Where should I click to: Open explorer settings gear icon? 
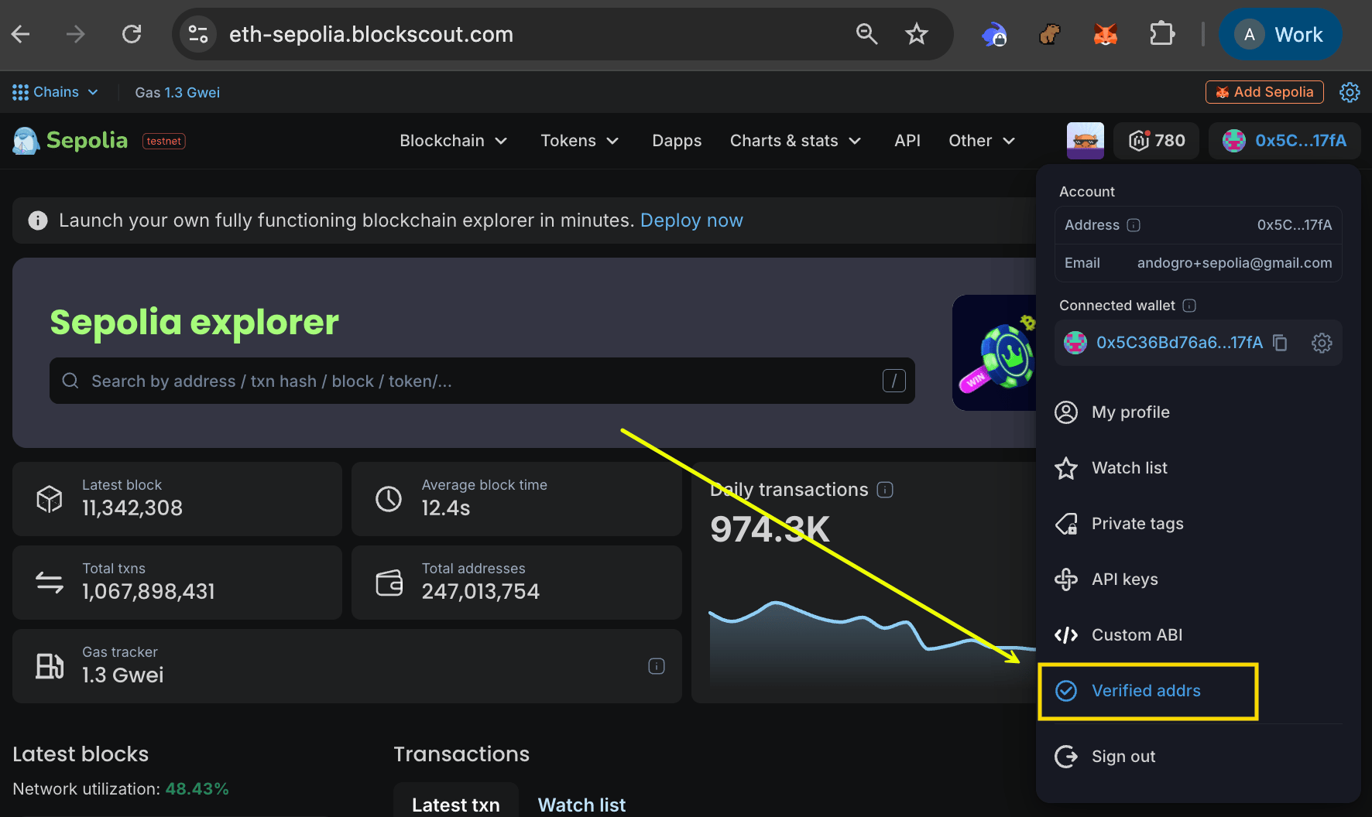coord(1350,92)
